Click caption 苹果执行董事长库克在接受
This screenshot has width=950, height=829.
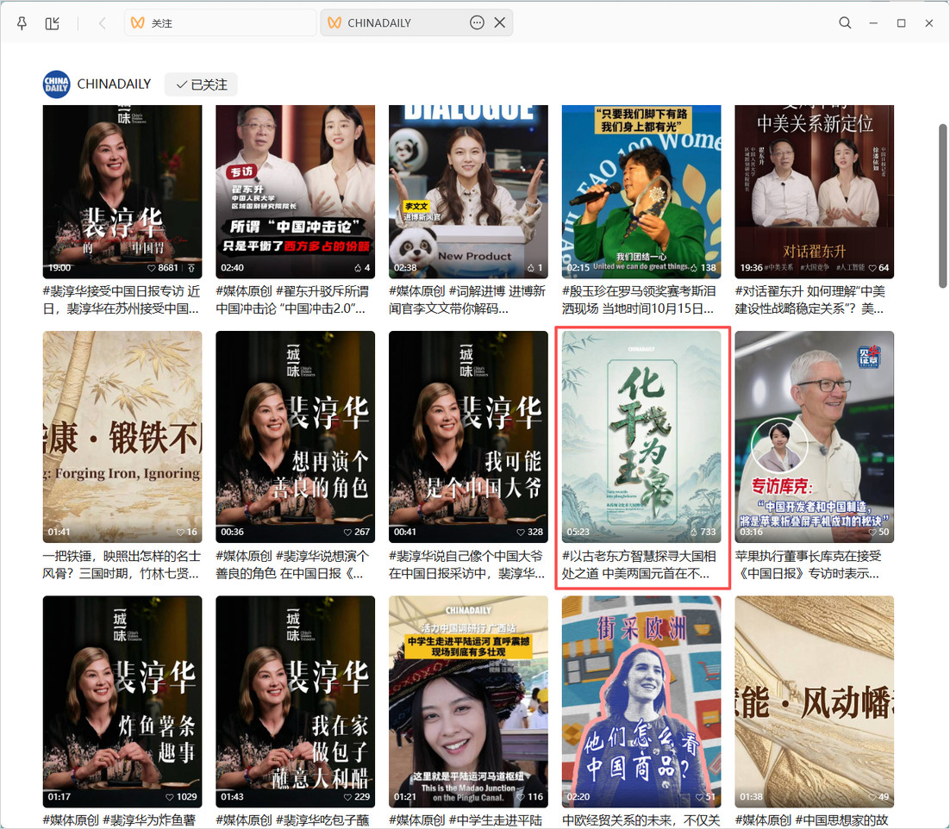[x=809, y=564]
